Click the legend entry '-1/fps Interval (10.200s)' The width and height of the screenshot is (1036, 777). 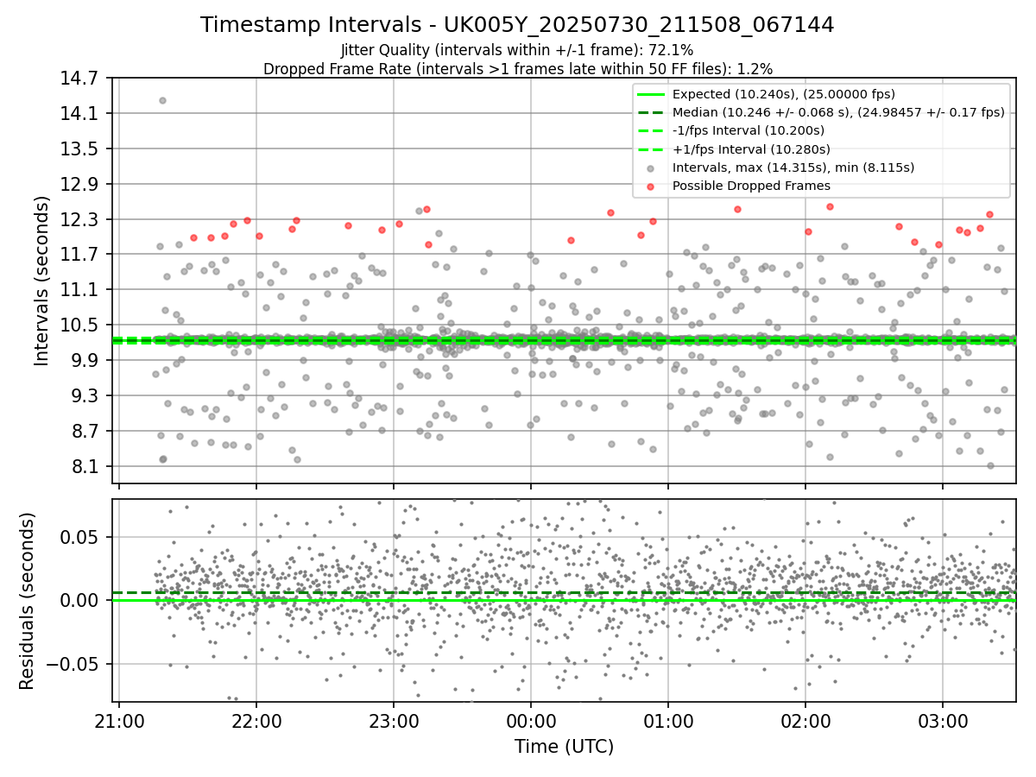749,130
